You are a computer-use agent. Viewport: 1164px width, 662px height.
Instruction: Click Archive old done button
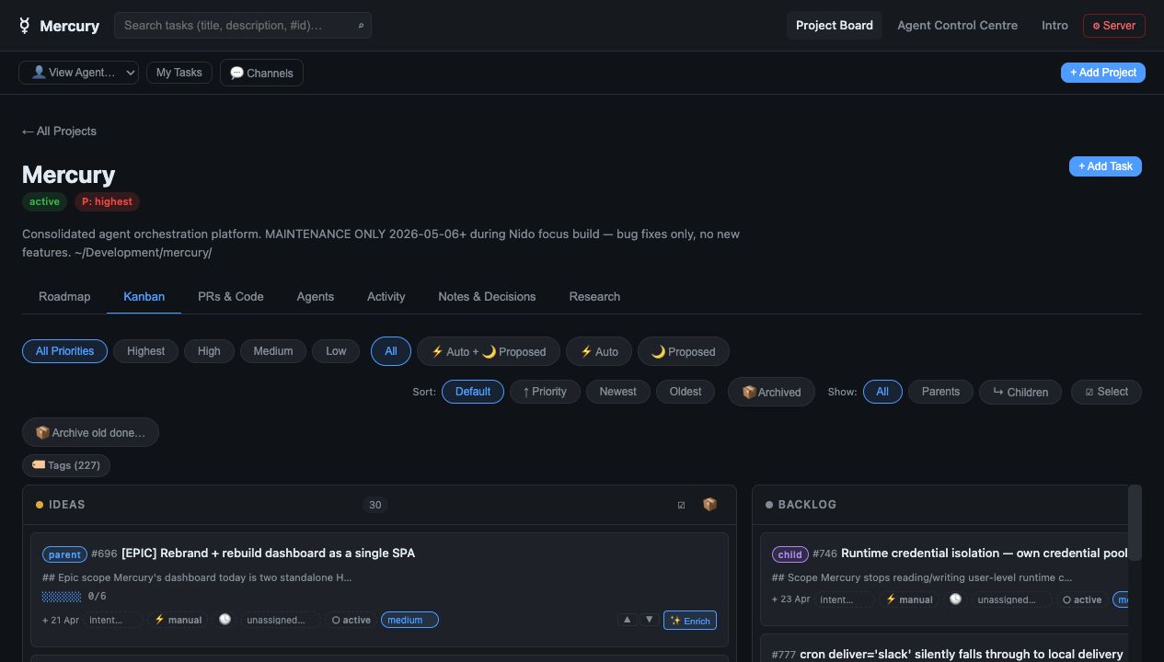pyautogui.click(x=90, y=432)
